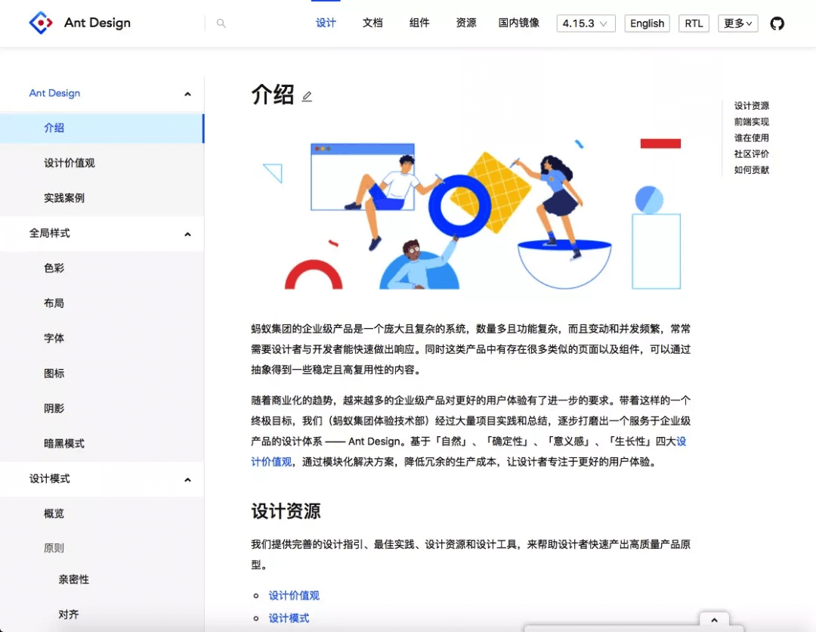Image resolution: width=816 pixels, height=632 pixels.
Task: Click the intro illustration image
Action: [471, 213]
